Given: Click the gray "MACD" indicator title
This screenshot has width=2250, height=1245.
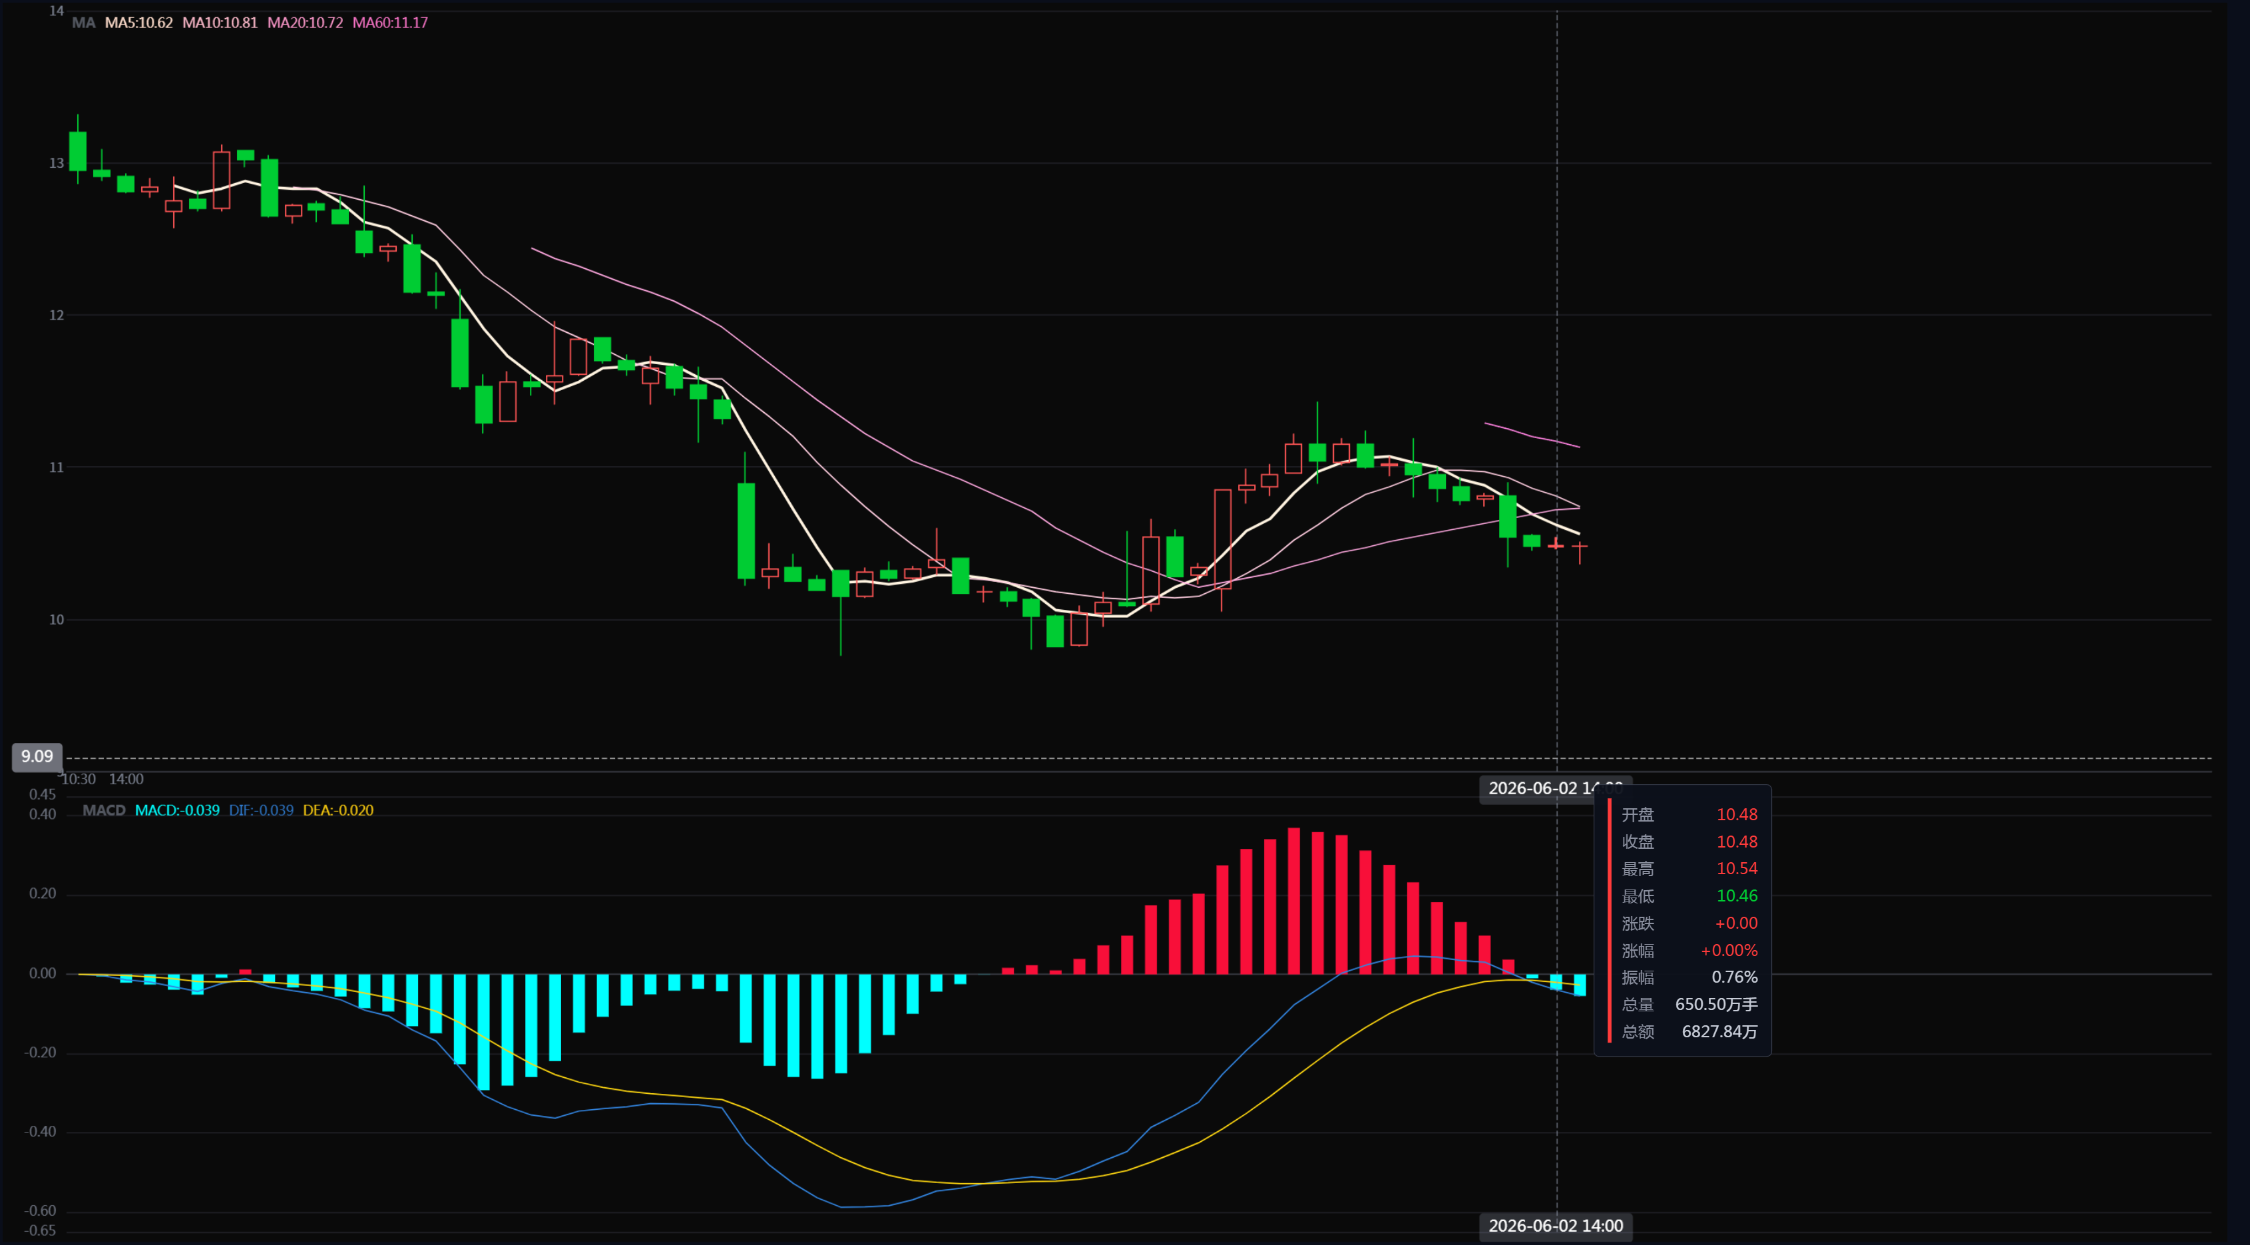Looking at the screenshot, I should 104,810.
